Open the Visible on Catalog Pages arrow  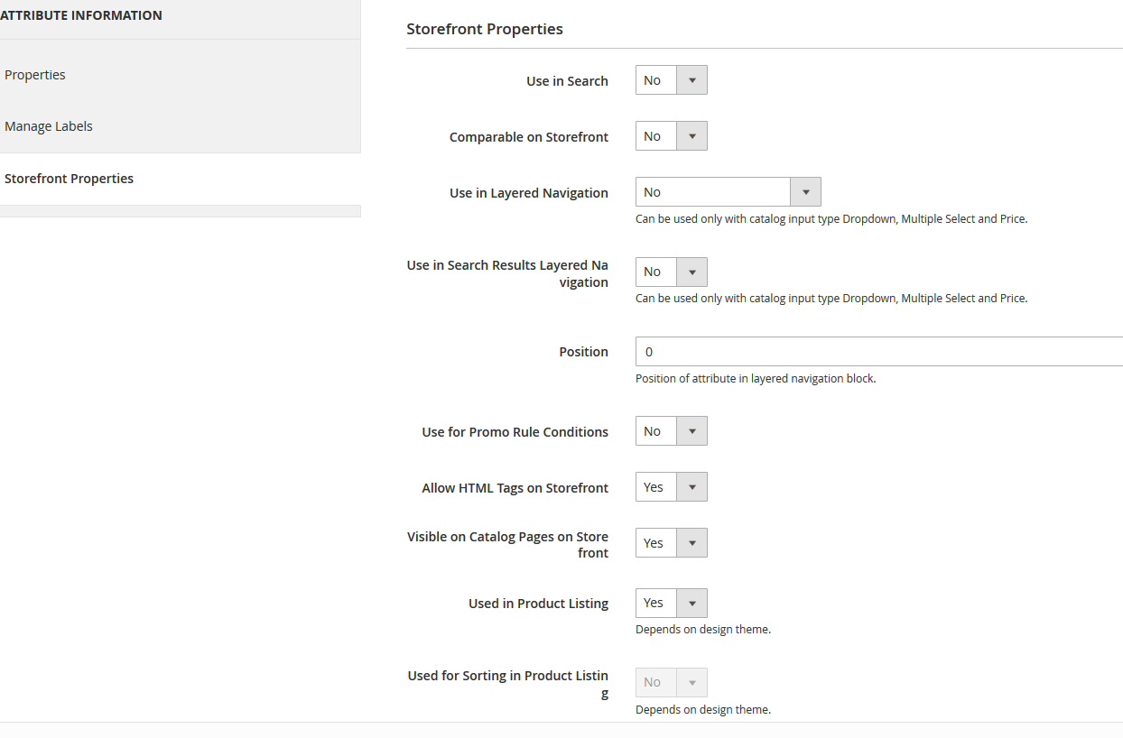[691, 542]
